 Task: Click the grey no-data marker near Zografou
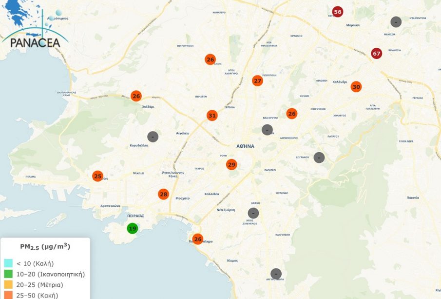click(x=319, y=158)
